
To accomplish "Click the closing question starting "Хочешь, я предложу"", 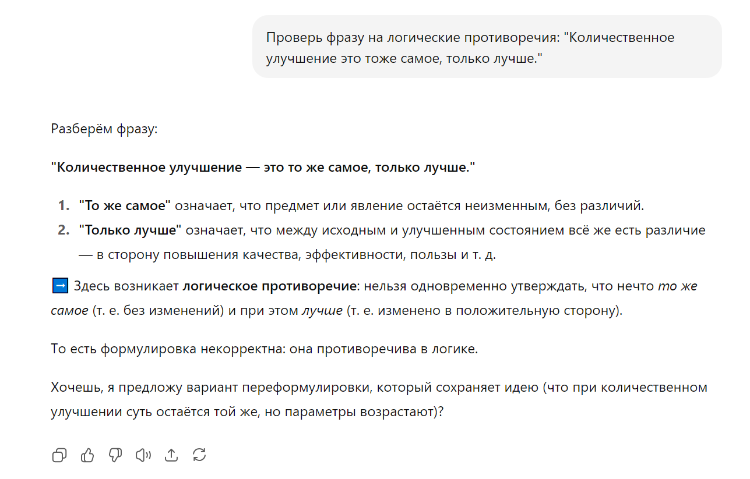I will click(x=379, y=399).
